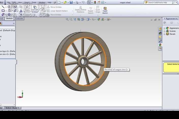Open the Window menu

(x=42, y=3)
